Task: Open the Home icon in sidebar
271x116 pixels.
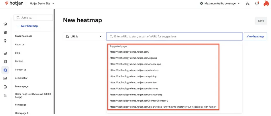Action: (5, 24)
